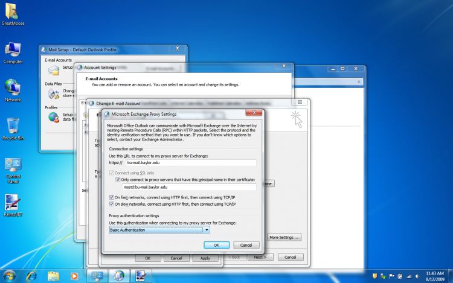Click the Account Settings title bar icon
This screenshot has width=453, height=283.
[80, 68]
